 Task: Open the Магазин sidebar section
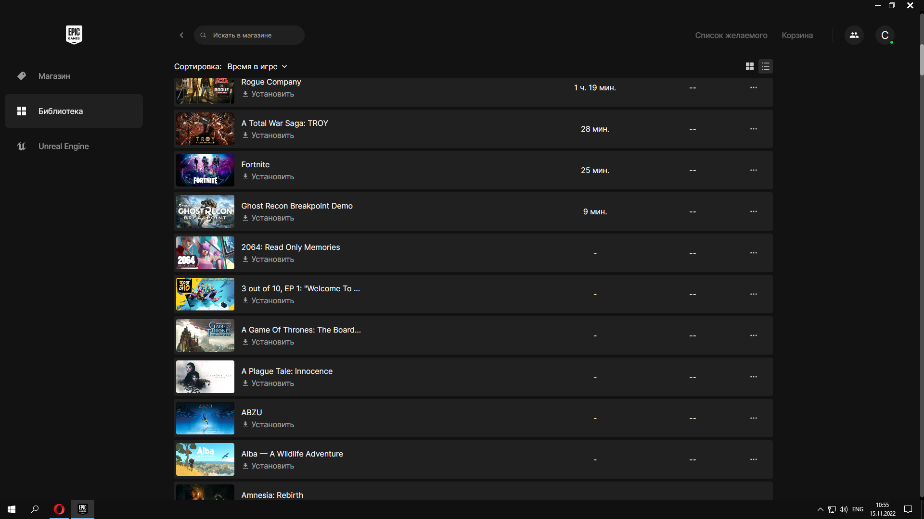(74, 76)
